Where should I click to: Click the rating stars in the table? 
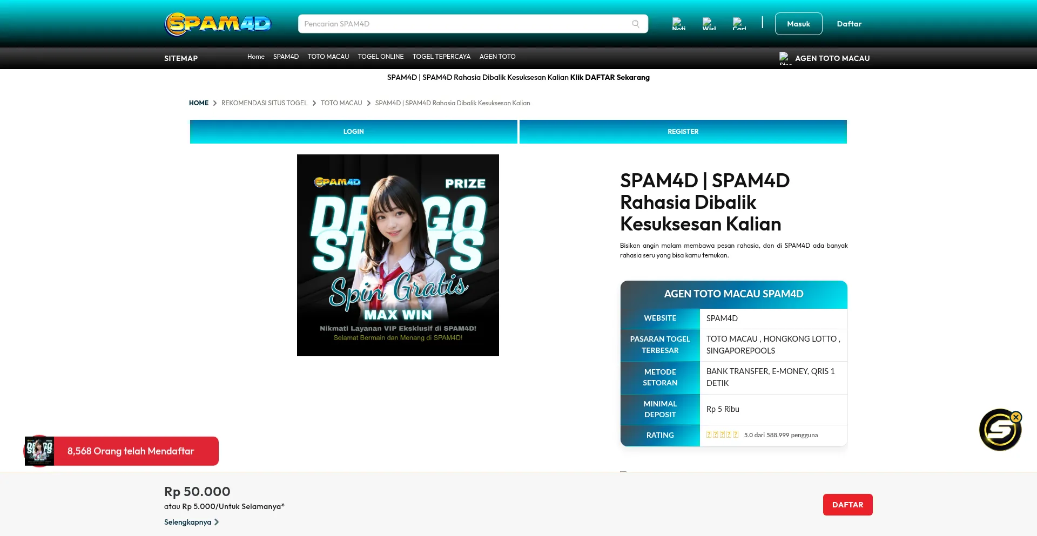click(x=723, y=435)
